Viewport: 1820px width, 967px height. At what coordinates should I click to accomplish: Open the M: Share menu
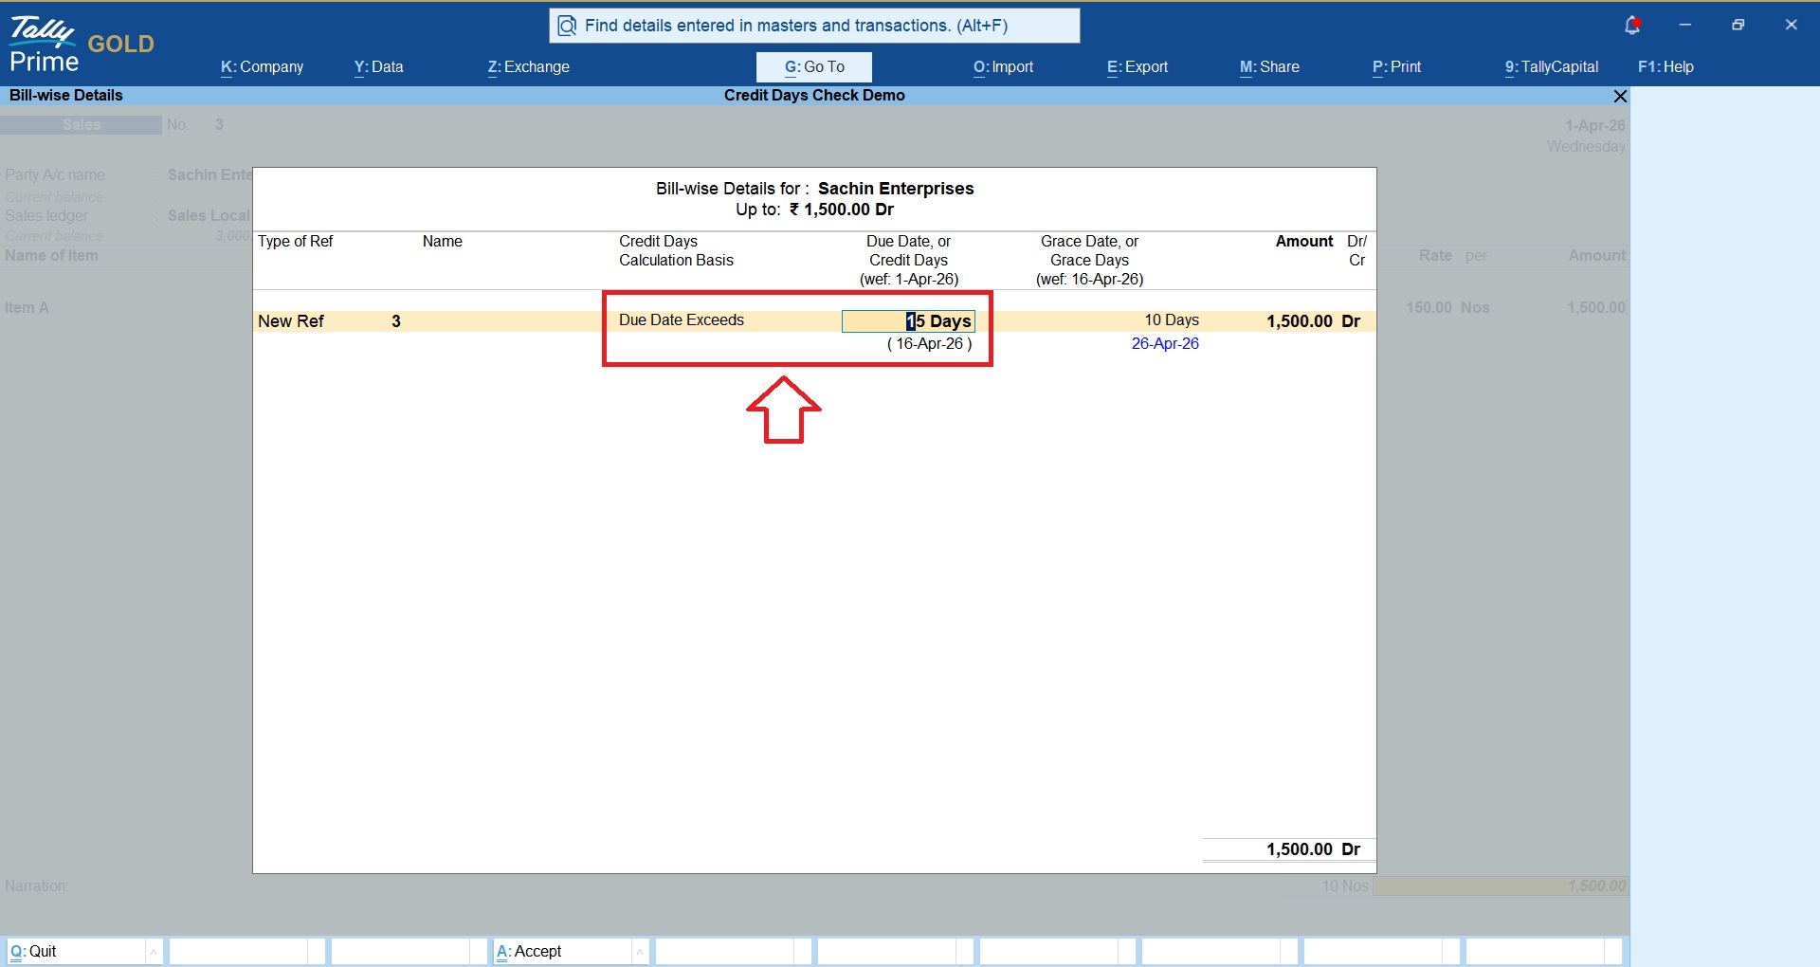(1269, 67)
